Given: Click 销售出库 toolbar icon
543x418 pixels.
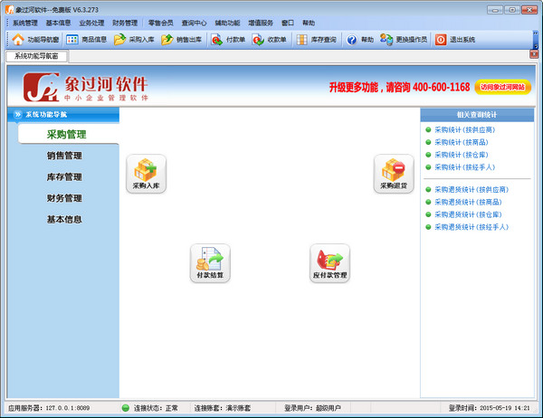Looking at the screenshot, I should (167, 40).
